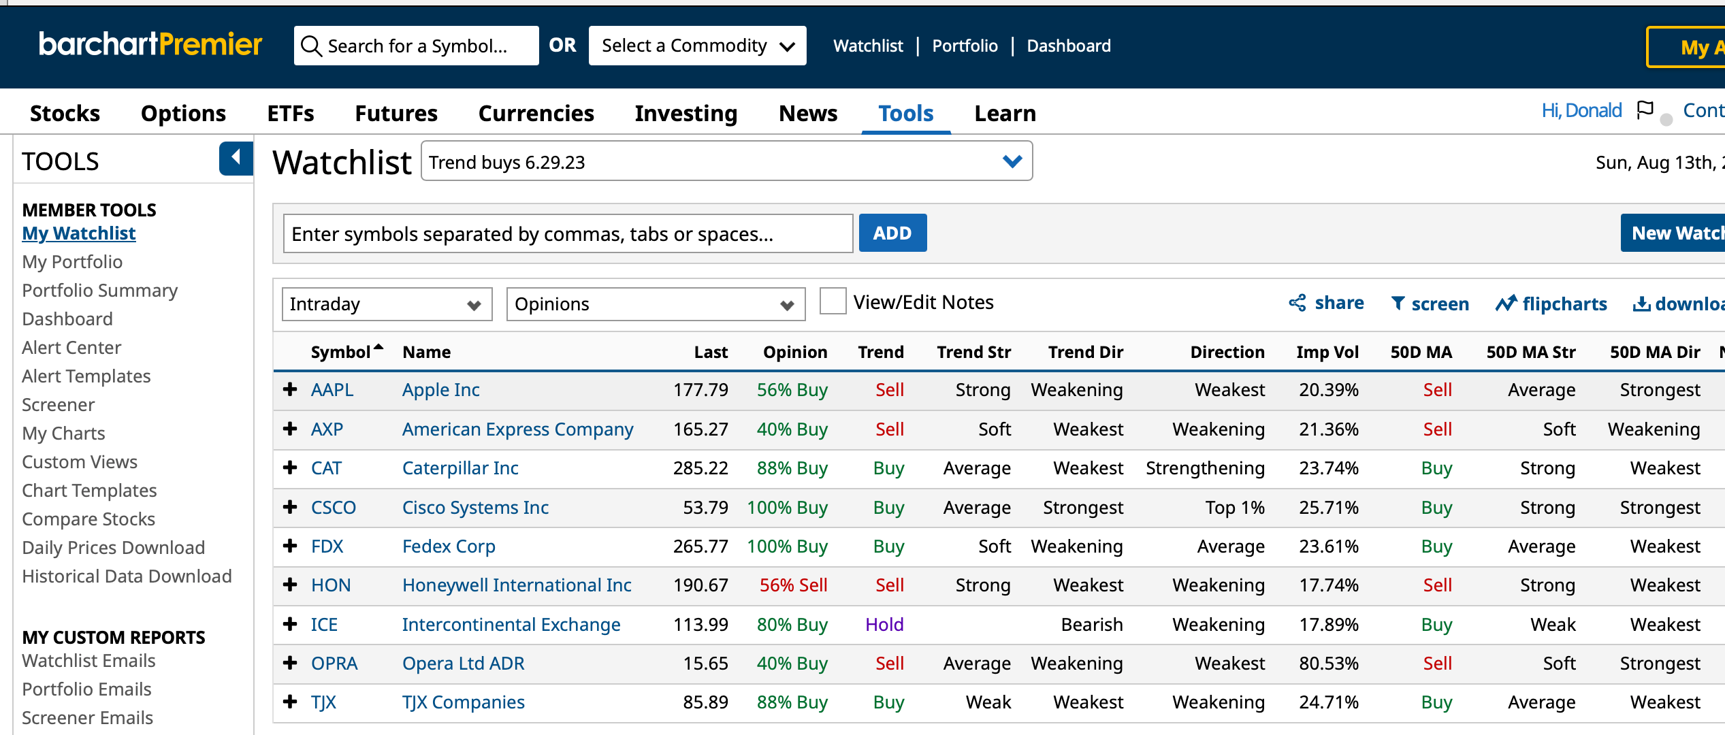Expand the AXP row plus icon
The height and width of the screenshot is (735, 1725).
291,429
